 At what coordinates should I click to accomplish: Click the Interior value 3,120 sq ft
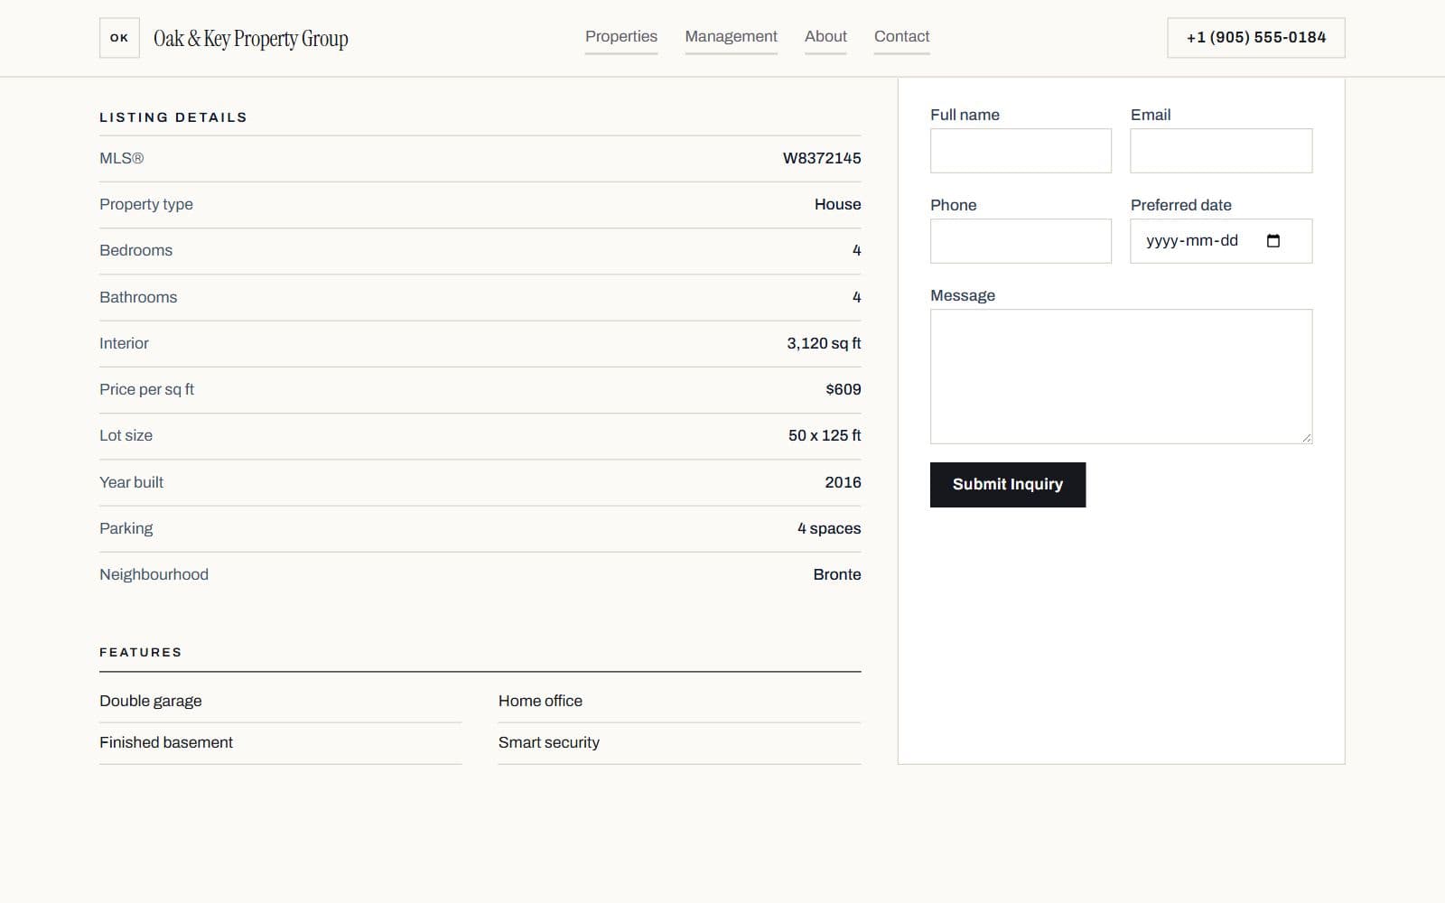[x=824, y=343]
